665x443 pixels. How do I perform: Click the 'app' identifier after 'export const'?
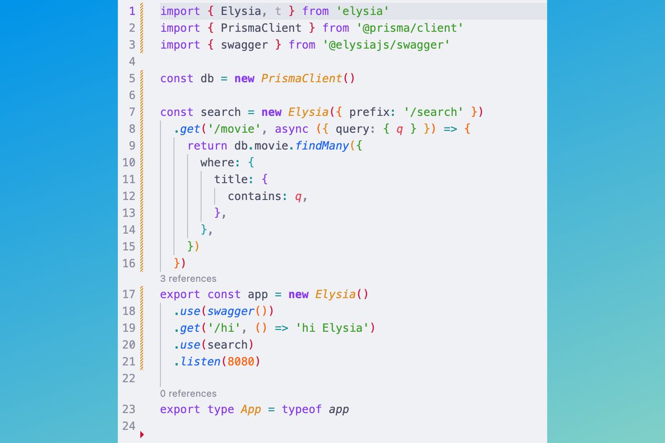click(x=258, y=295)
